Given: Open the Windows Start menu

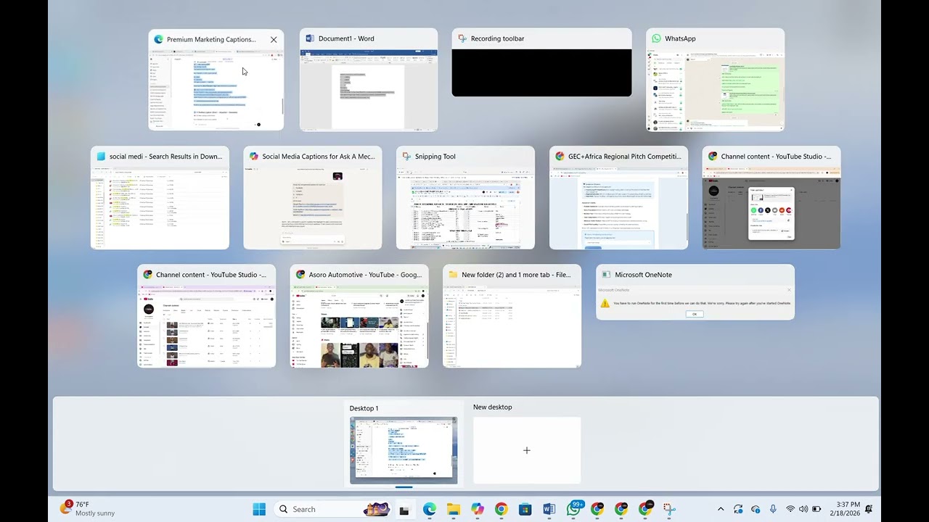Looking at the screenshot, I should coord(259,509).
